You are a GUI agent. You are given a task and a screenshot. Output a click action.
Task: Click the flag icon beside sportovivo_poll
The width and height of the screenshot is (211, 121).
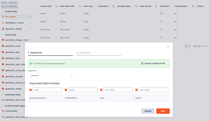3,52
